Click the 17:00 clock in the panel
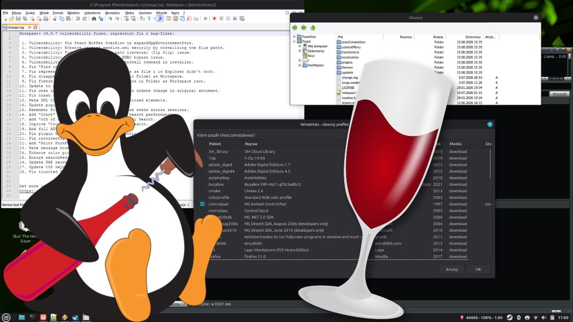The height and width of the screenshot is (322, 573). 563,317
